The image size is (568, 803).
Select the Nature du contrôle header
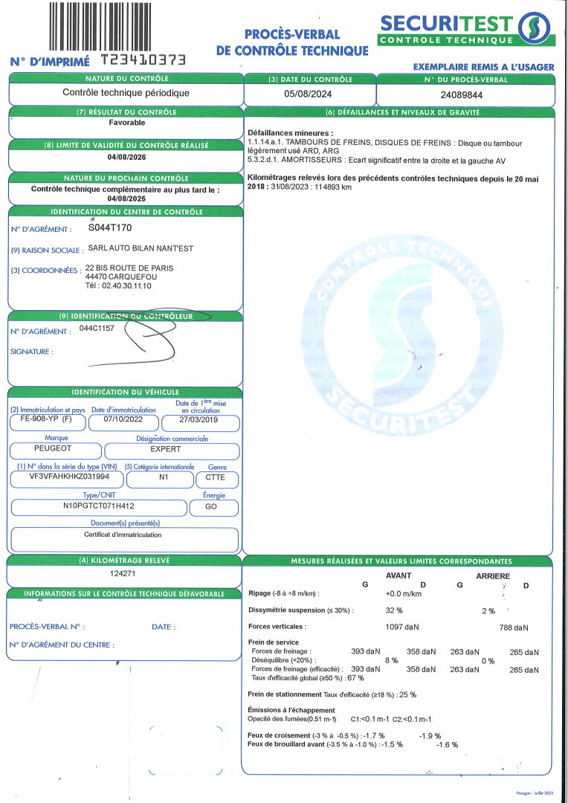point(126,78)
